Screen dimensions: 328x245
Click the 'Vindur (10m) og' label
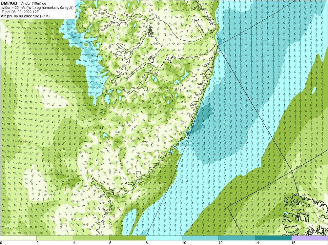click(x=34, y=4)
